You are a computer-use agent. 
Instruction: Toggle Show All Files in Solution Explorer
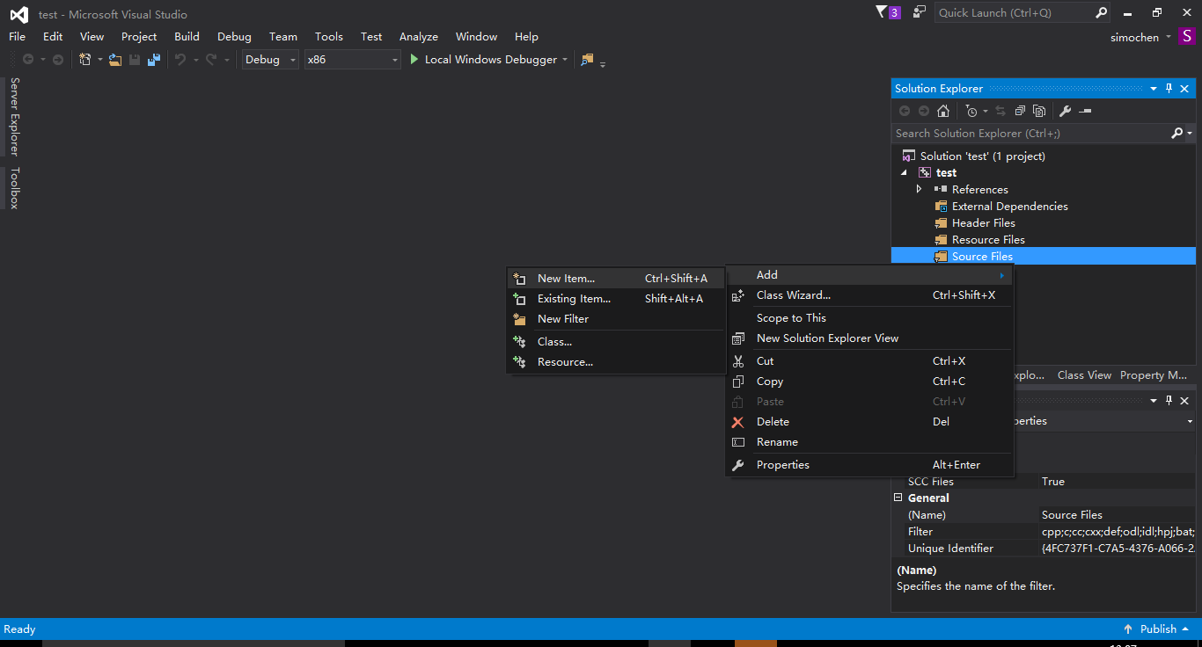coord(1039,111)
